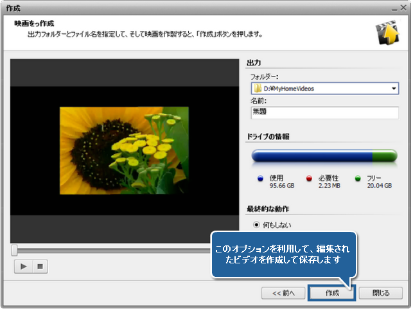Click the sunflower video preview
This screenshot has height=309, width=413.
coord(124,150)
